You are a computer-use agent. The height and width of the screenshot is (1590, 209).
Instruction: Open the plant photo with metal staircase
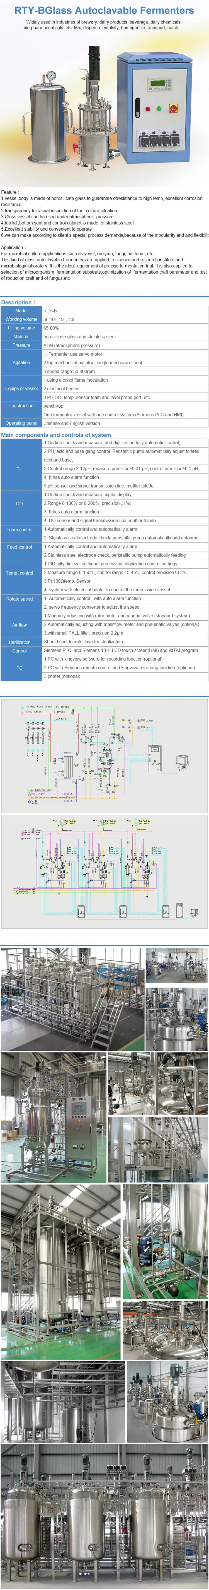click(x=72, y=999)
